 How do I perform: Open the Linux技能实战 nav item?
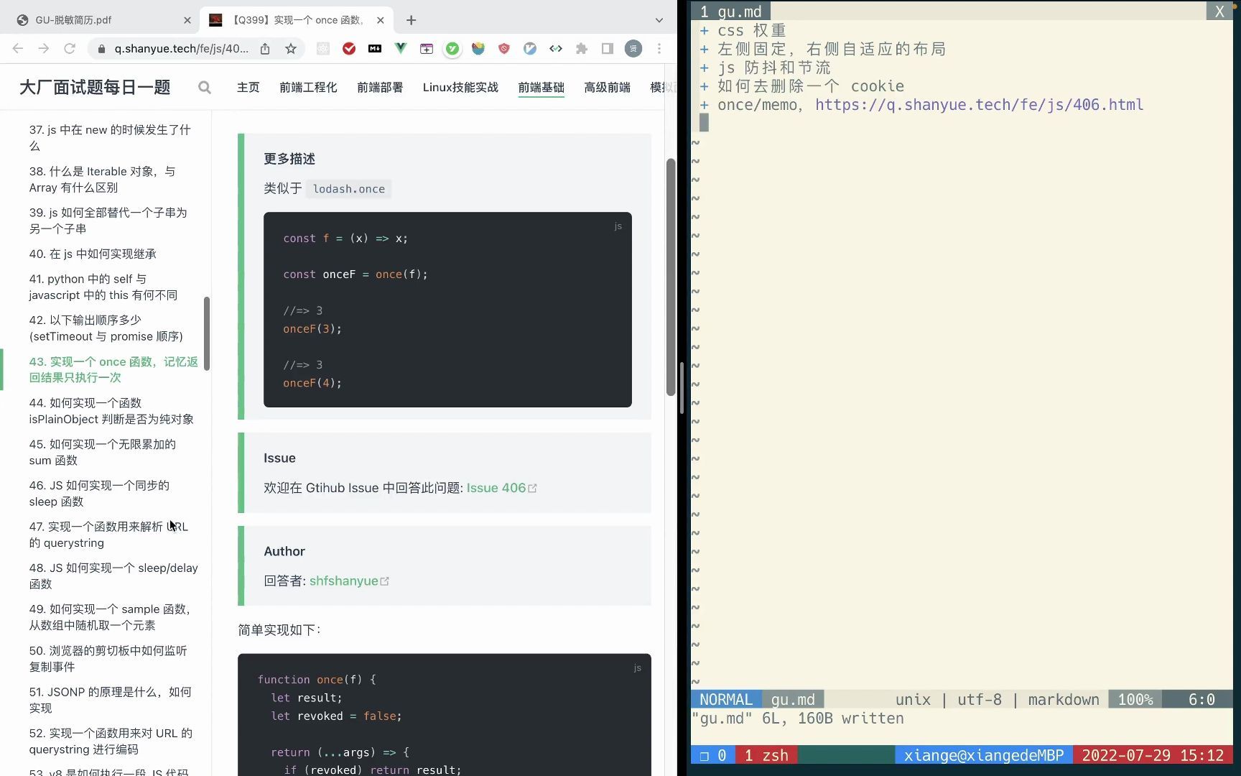[x=460, y=88]
